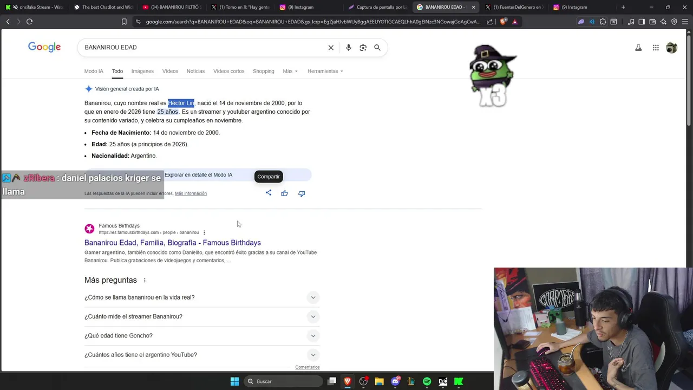Open the Google apps grid
693x390 pixels.
[x=656, y=48]
